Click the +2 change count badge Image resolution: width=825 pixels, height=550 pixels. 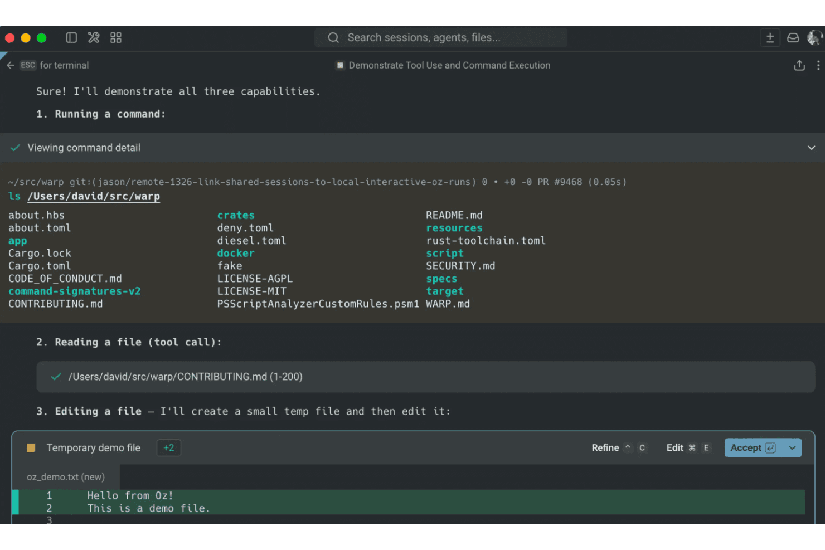(x=169, y=448)
